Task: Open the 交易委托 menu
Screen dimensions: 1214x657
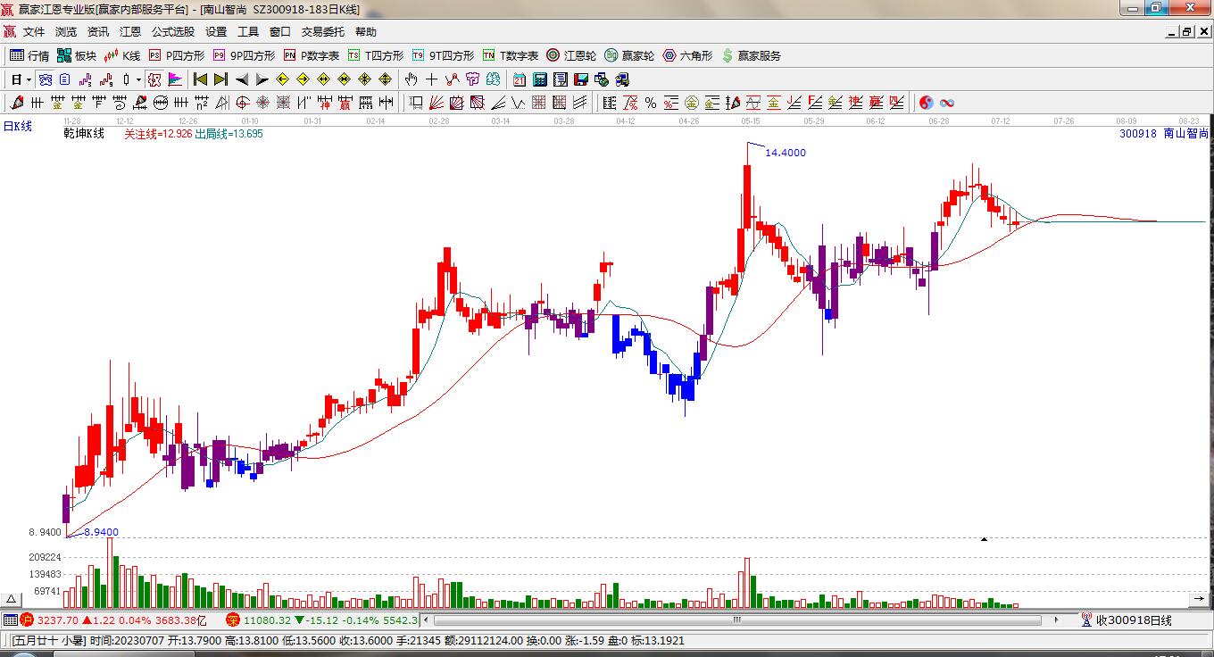Action: pos(322,31)
